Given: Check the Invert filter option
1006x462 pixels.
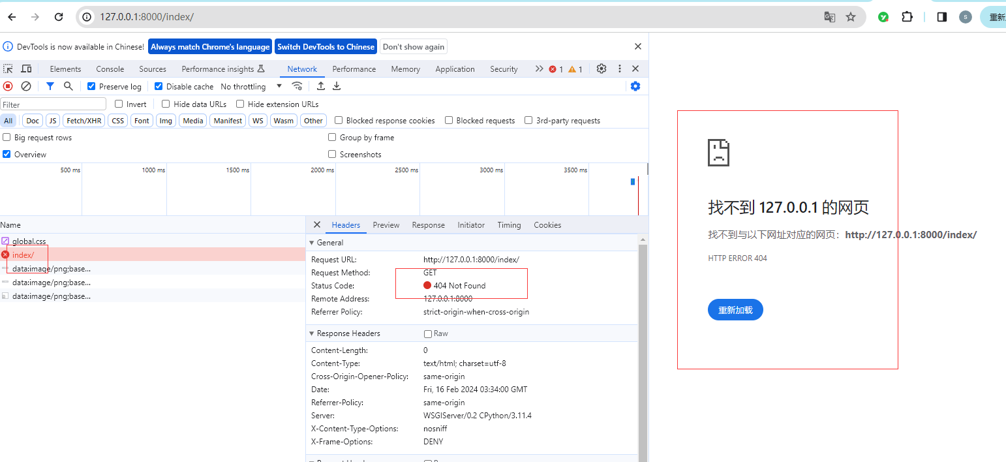Looking at the screenshot, I should [x=119, y=104].
